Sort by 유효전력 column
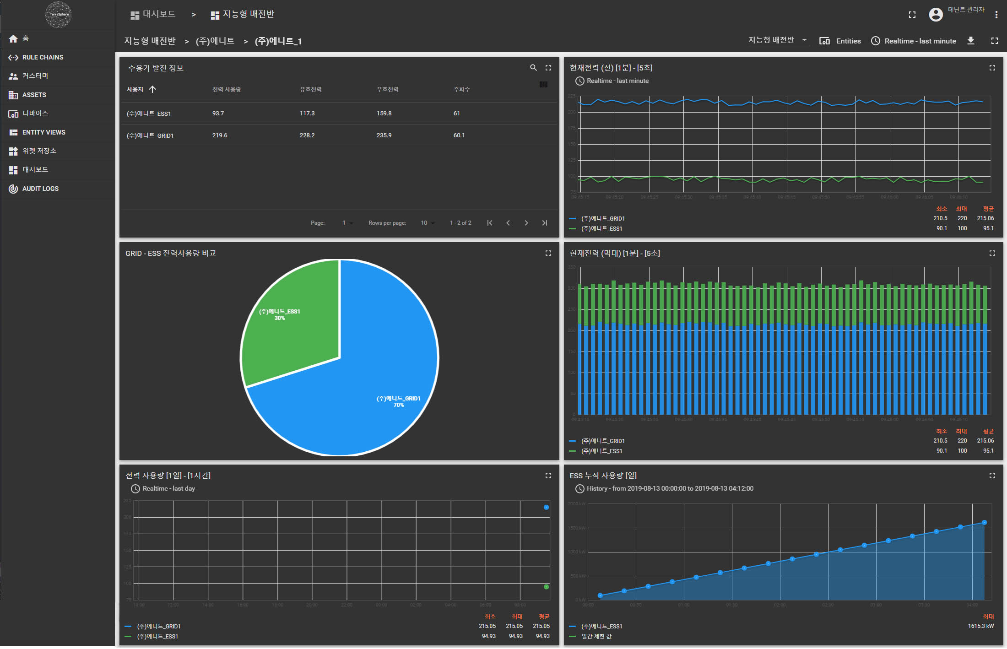The image size is (1007, 649). pyautogui.click(x=311, y=89)
